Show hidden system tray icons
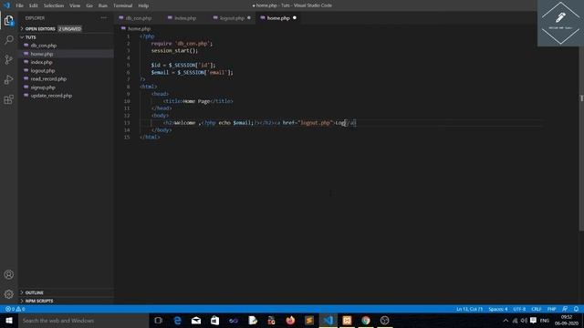Screen dimensions: 584x328 pos(506,320)
